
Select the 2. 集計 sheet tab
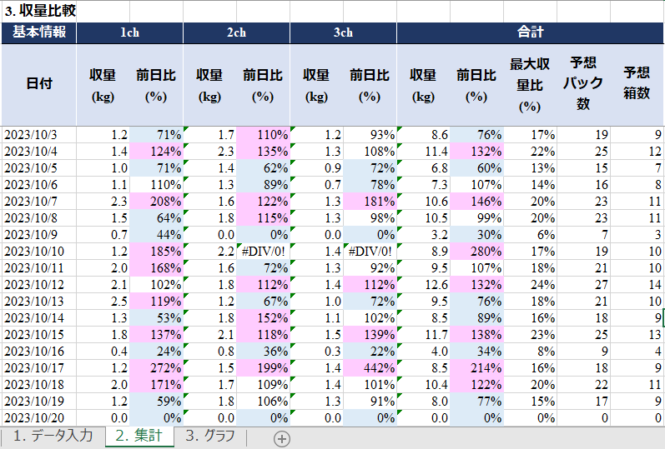(139, 436)
